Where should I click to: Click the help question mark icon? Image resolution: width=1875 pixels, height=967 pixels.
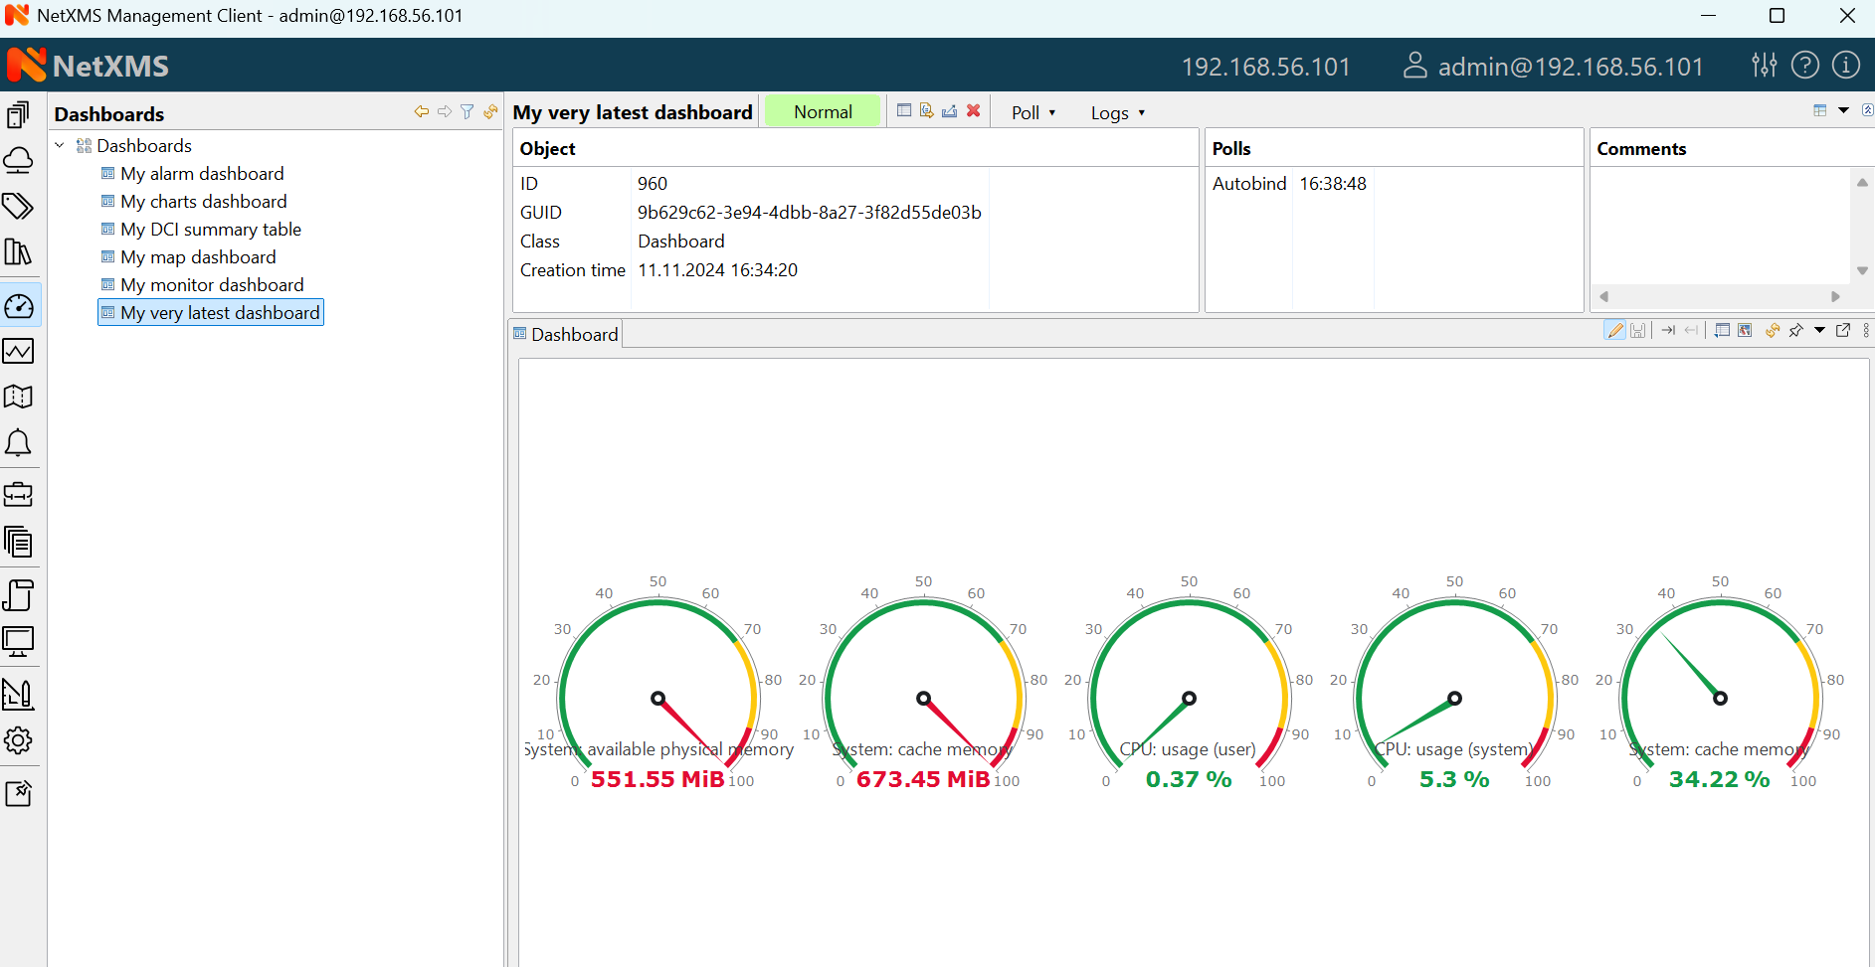point(1804,66)
